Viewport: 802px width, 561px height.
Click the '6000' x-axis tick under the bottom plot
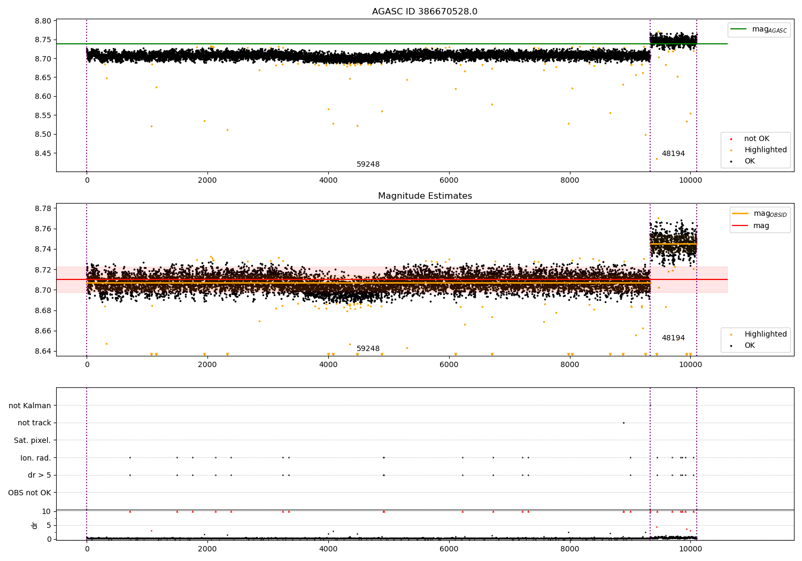[449, 549]
